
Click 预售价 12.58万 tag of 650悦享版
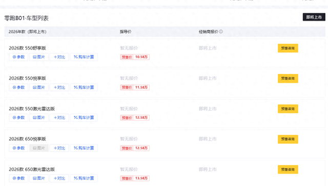click(x=135, y=148)
